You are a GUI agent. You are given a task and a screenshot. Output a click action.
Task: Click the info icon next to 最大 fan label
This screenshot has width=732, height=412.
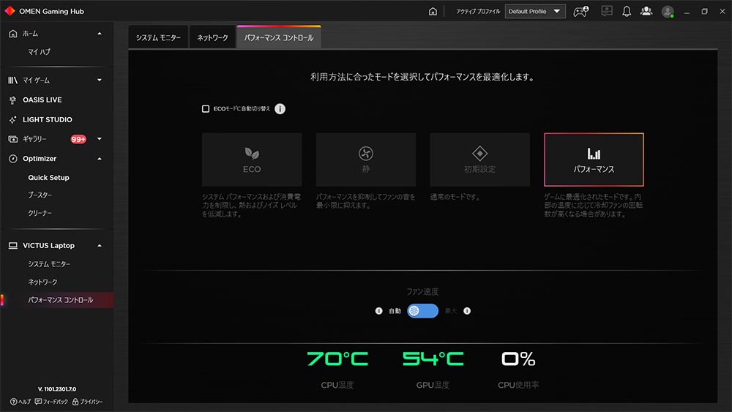tap(467, 311)
